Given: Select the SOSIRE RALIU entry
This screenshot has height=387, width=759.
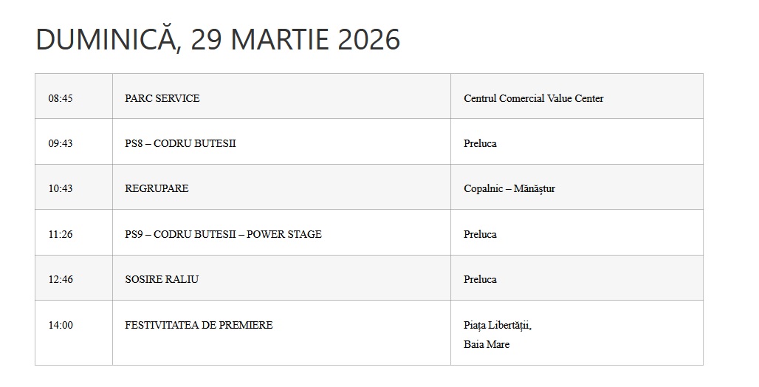Looking at the screenshot, I should point(162,279).
